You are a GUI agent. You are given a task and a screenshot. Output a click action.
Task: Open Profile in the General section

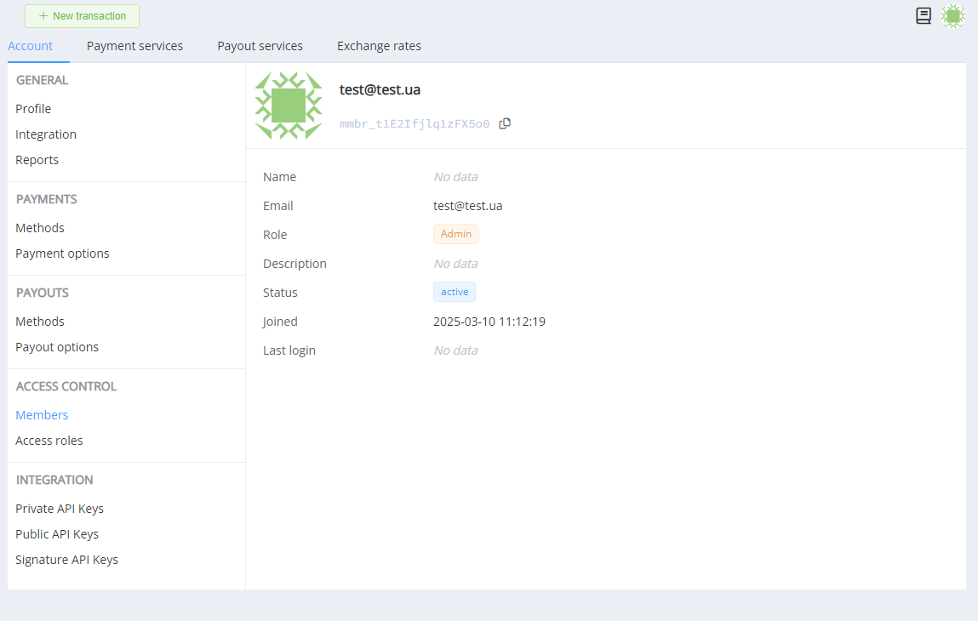point(33,109)
